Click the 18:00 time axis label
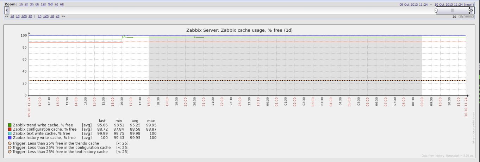 [149, 102]
